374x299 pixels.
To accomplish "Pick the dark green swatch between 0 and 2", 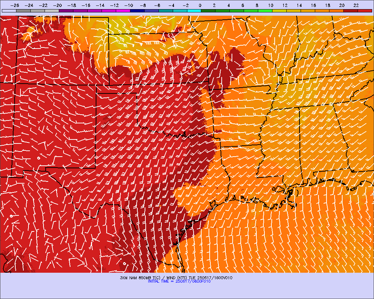I will click(209, 11).
